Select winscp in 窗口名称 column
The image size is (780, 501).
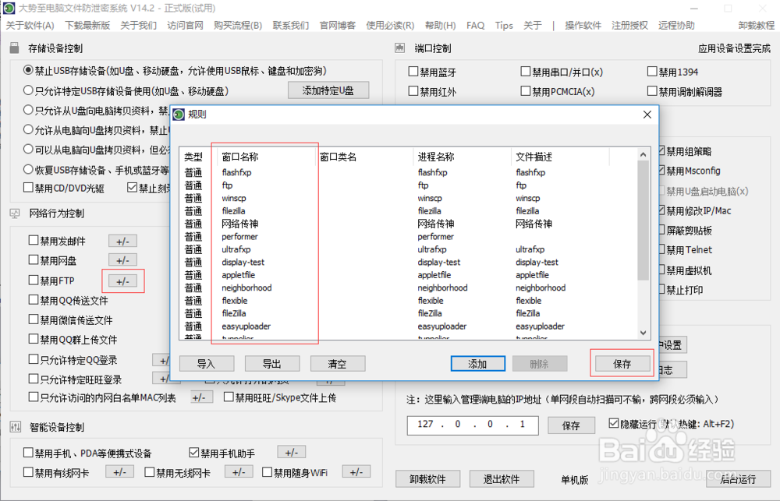(x=234, y=199)
